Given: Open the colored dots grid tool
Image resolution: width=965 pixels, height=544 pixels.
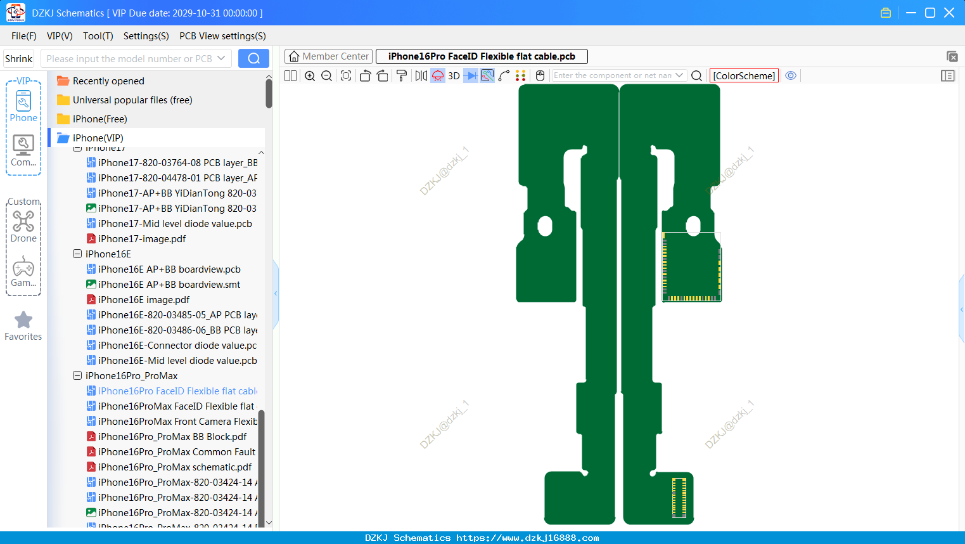Looking at the screenshot, I should [521, 75].
